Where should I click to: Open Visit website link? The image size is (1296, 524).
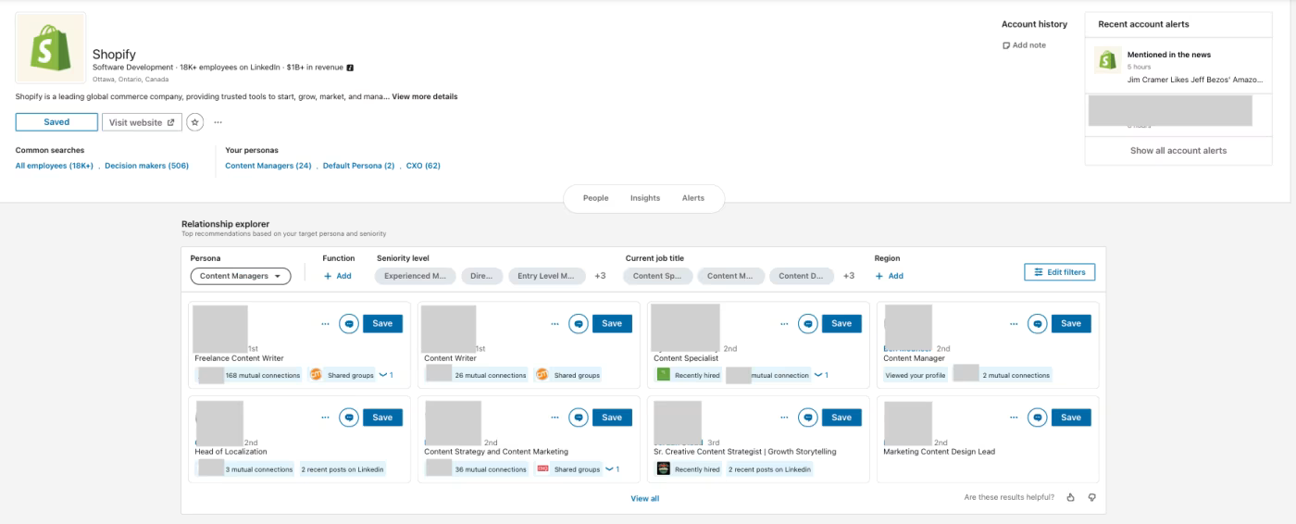(x=142, y=122)
